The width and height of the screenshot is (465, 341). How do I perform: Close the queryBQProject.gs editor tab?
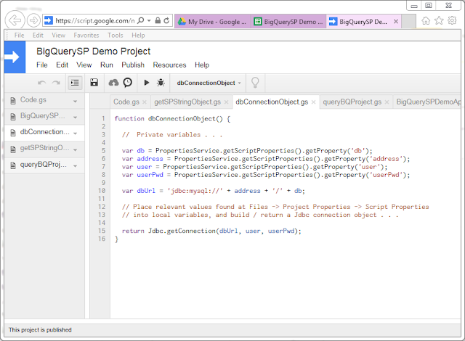coord(387,102)
